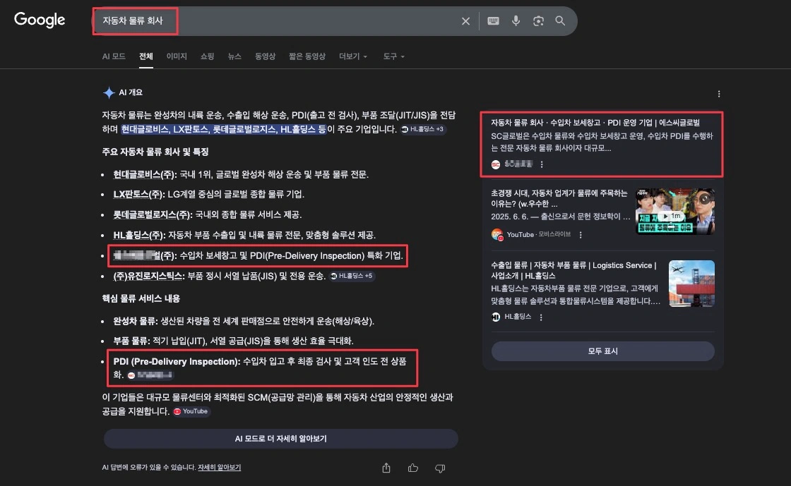Search by image using the Google Lens icon
The image size is (791, 486).
(x=538, y=20)
